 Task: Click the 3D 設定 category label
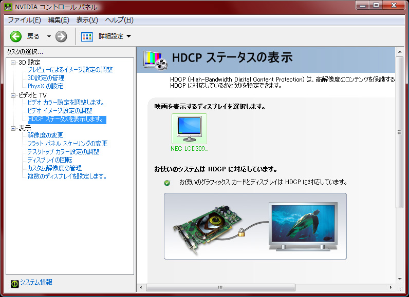coord(29,63)
